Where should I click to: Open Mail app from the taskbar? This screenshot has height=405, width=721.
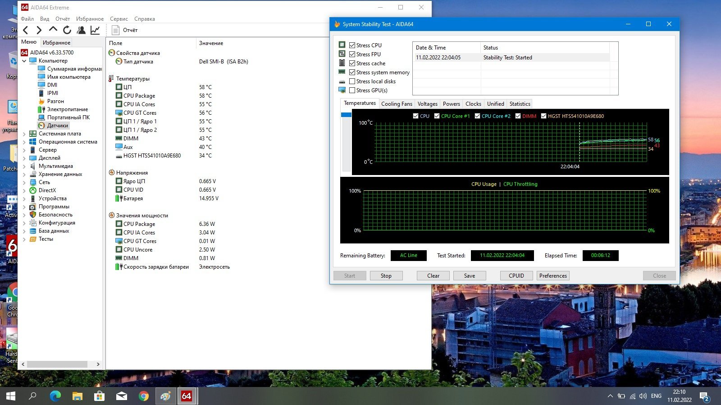point(121,396)
